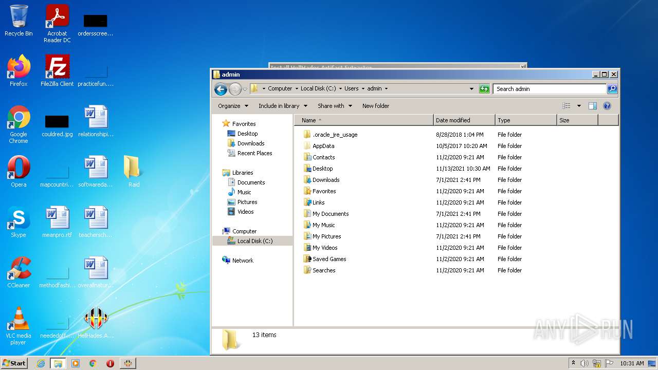The width and height of the screenshot is (658, 370).
Task: Select meanpro.rtf document on desktop
Action: (57, 222)
